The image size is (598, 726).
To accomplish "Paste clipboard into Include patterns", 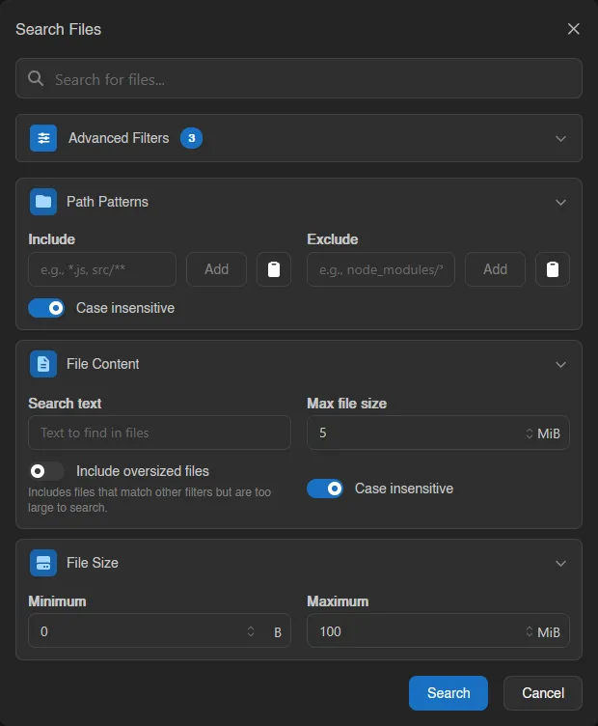I will pyautogui.click(x=274, y=269).
